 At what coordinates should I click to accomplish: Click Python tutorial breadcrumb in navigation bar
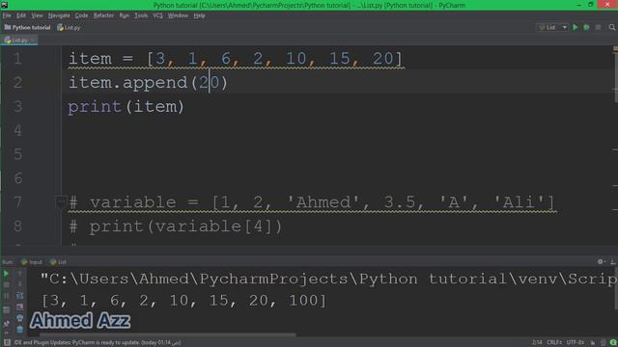coord(27,28)
